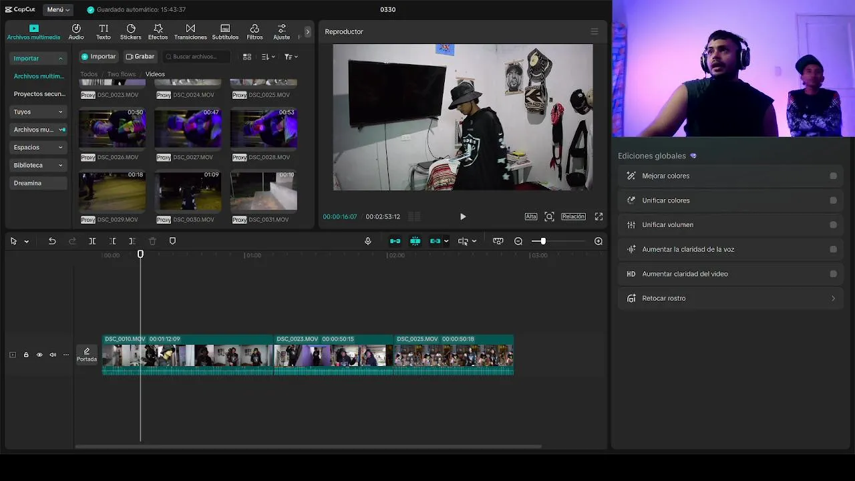This screenshot has width=855, height=481.
Task: Select the Two flows folder tab
Action: [x=122, y=74]
